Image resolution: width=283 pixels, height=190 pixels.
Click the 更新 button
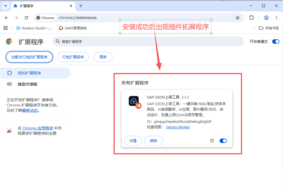tap(103, 57)
